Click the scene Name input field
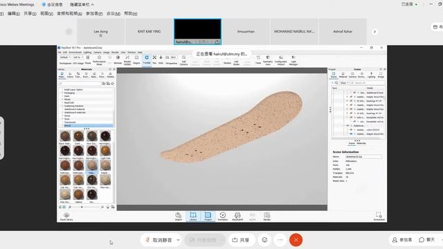The height and width of the screenshot is (249, 443). 363,156
